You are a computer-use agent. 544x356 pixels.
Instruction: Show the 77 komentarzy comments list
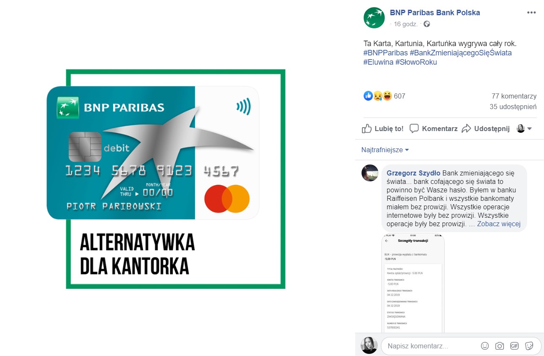click(514, 96)
